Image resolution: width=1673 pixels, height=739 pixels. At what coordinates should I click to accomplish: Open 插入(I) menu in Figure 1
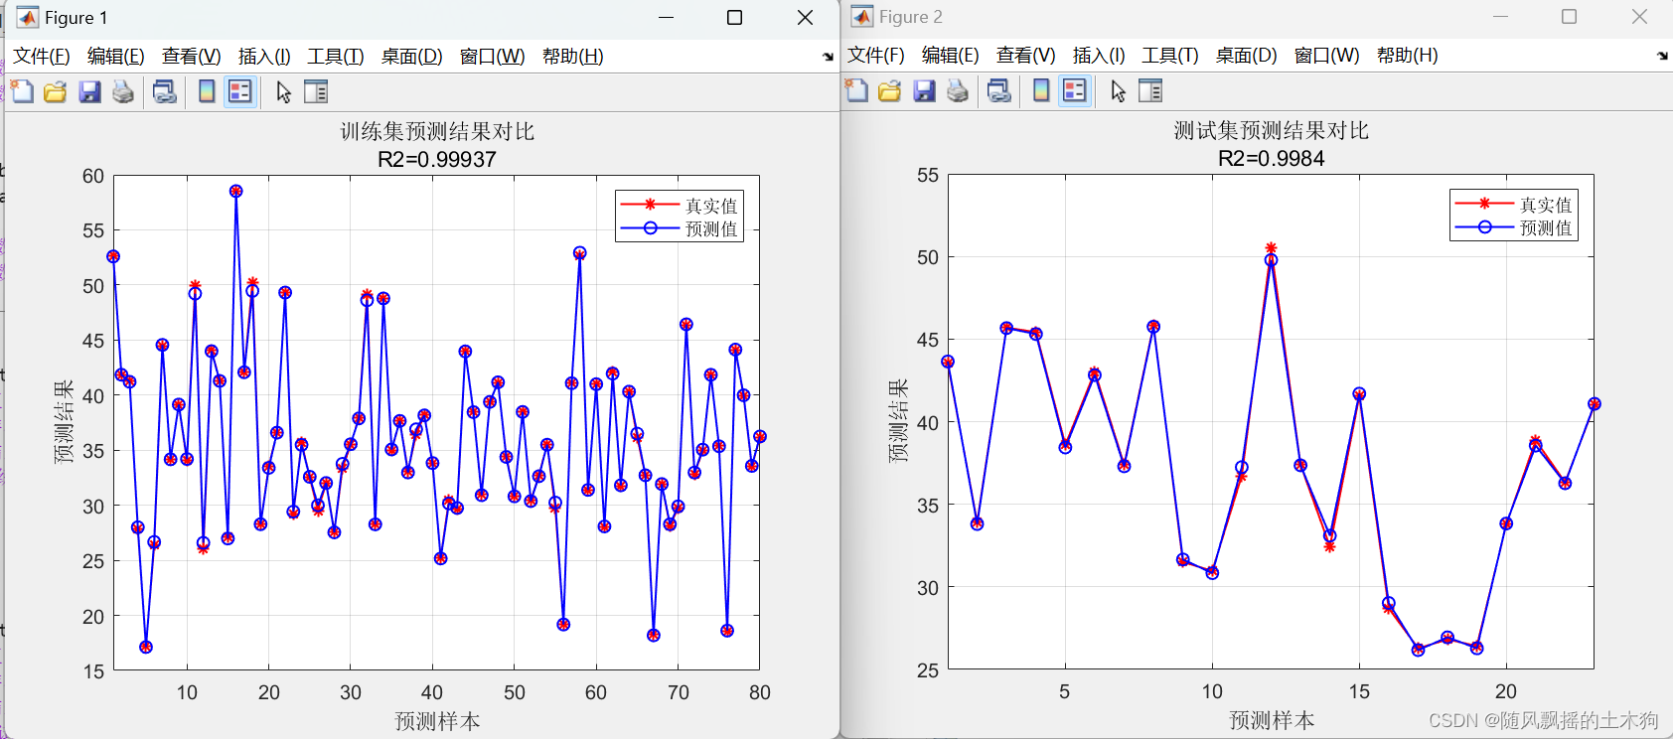point(264,57)
